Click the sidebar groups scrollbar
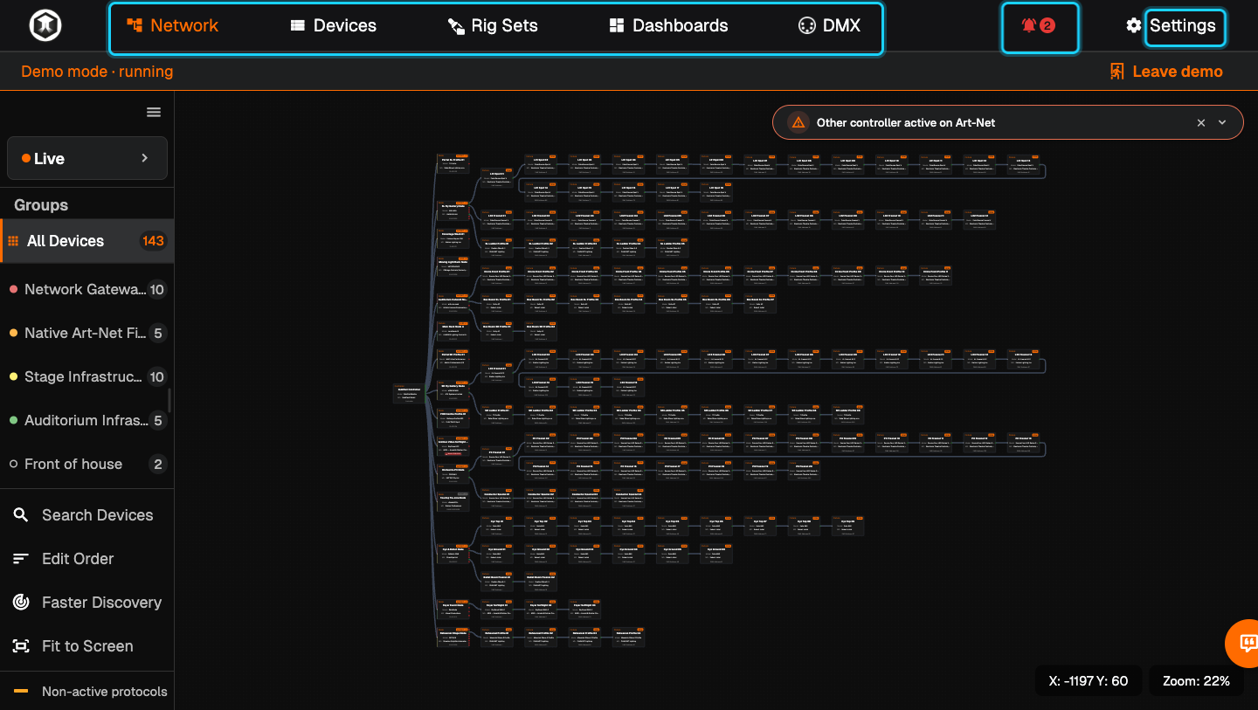This screenshot has width=1258, height=710. 169,401
